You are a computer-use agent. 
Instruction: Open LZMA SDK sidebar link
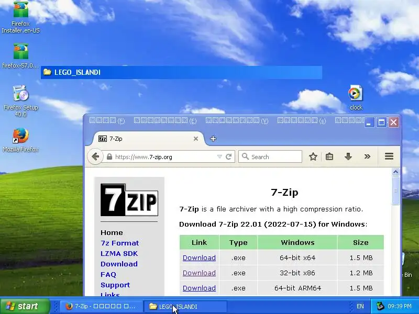[x=119, y=253]
